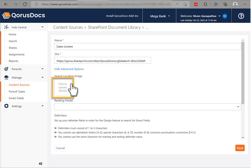Open Help via the question mark icon
Image resolution: width=251 pixels, height=168 pixels.
(241, 16)
